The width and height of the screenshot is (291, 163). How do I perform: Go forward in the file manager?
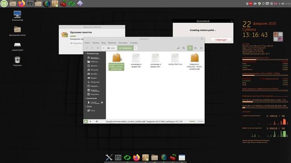point(92,48)
